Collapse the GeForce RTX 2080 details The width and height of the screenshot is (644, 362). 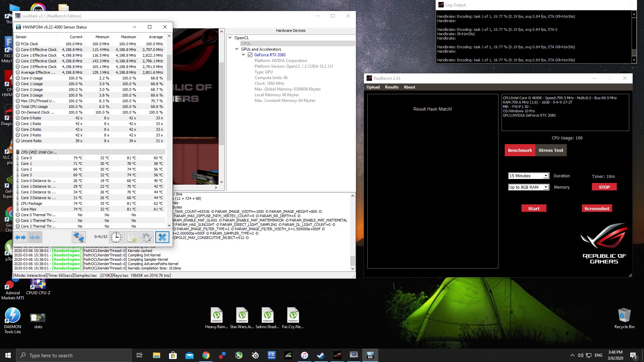[244, 55]
